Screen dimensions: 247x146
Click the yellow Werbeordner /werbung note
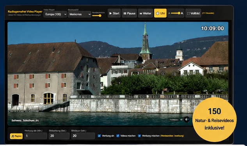click(172, 136)
